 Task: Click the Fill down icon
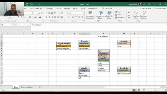129,15
